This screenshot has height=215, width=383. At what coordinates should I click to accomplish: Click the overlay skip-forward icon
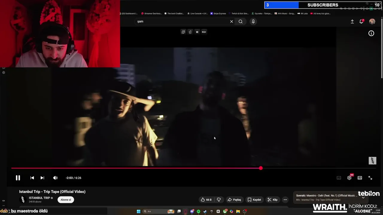(x=197, y=32)
